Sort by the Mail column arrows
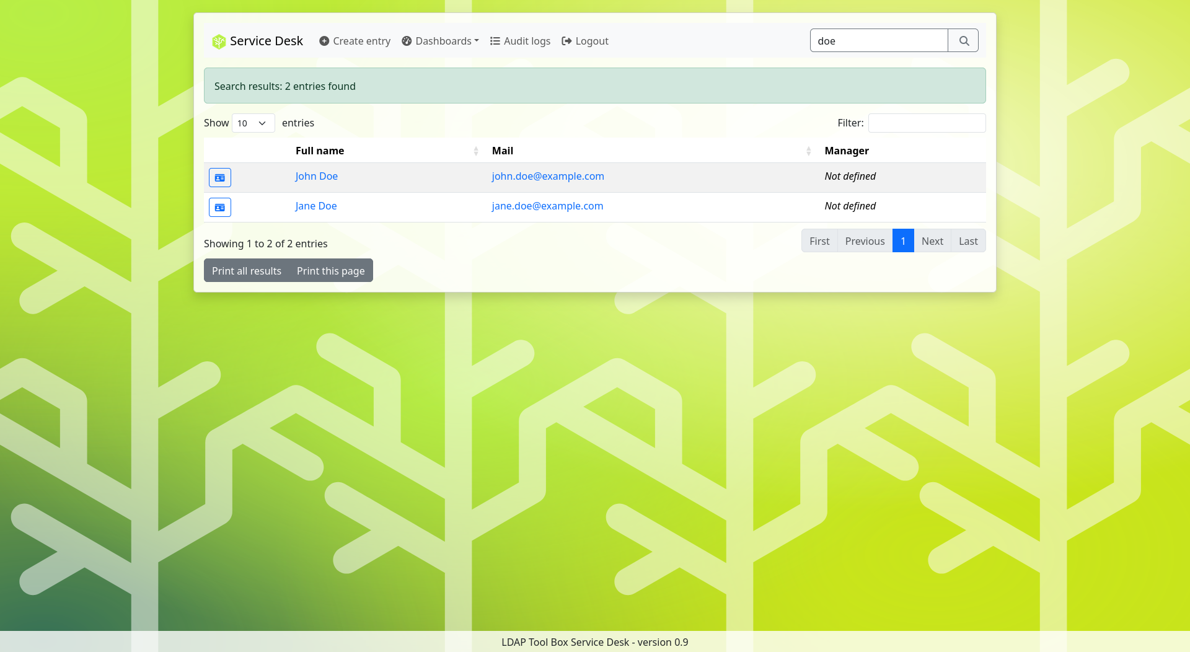This screenshot has height=652, width=1190. [809, 151]
